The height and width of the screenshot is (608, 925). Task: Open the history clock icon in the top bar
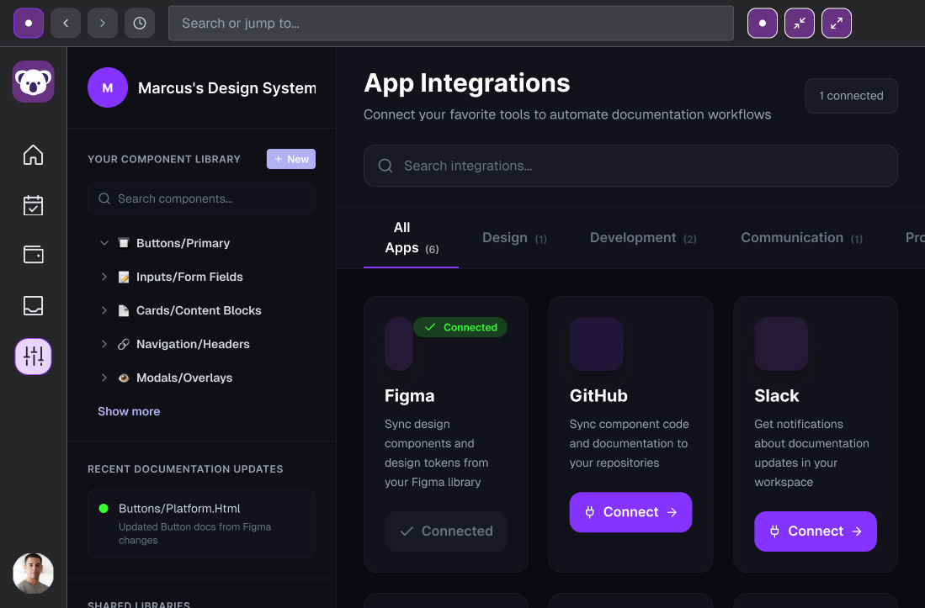point(140,23)
